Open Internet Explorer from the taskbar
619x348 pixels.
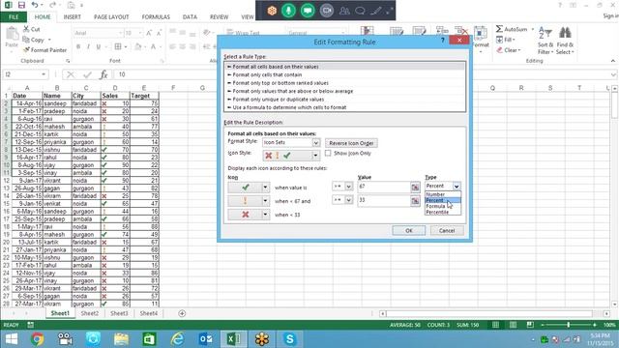(x=178, y=338)
